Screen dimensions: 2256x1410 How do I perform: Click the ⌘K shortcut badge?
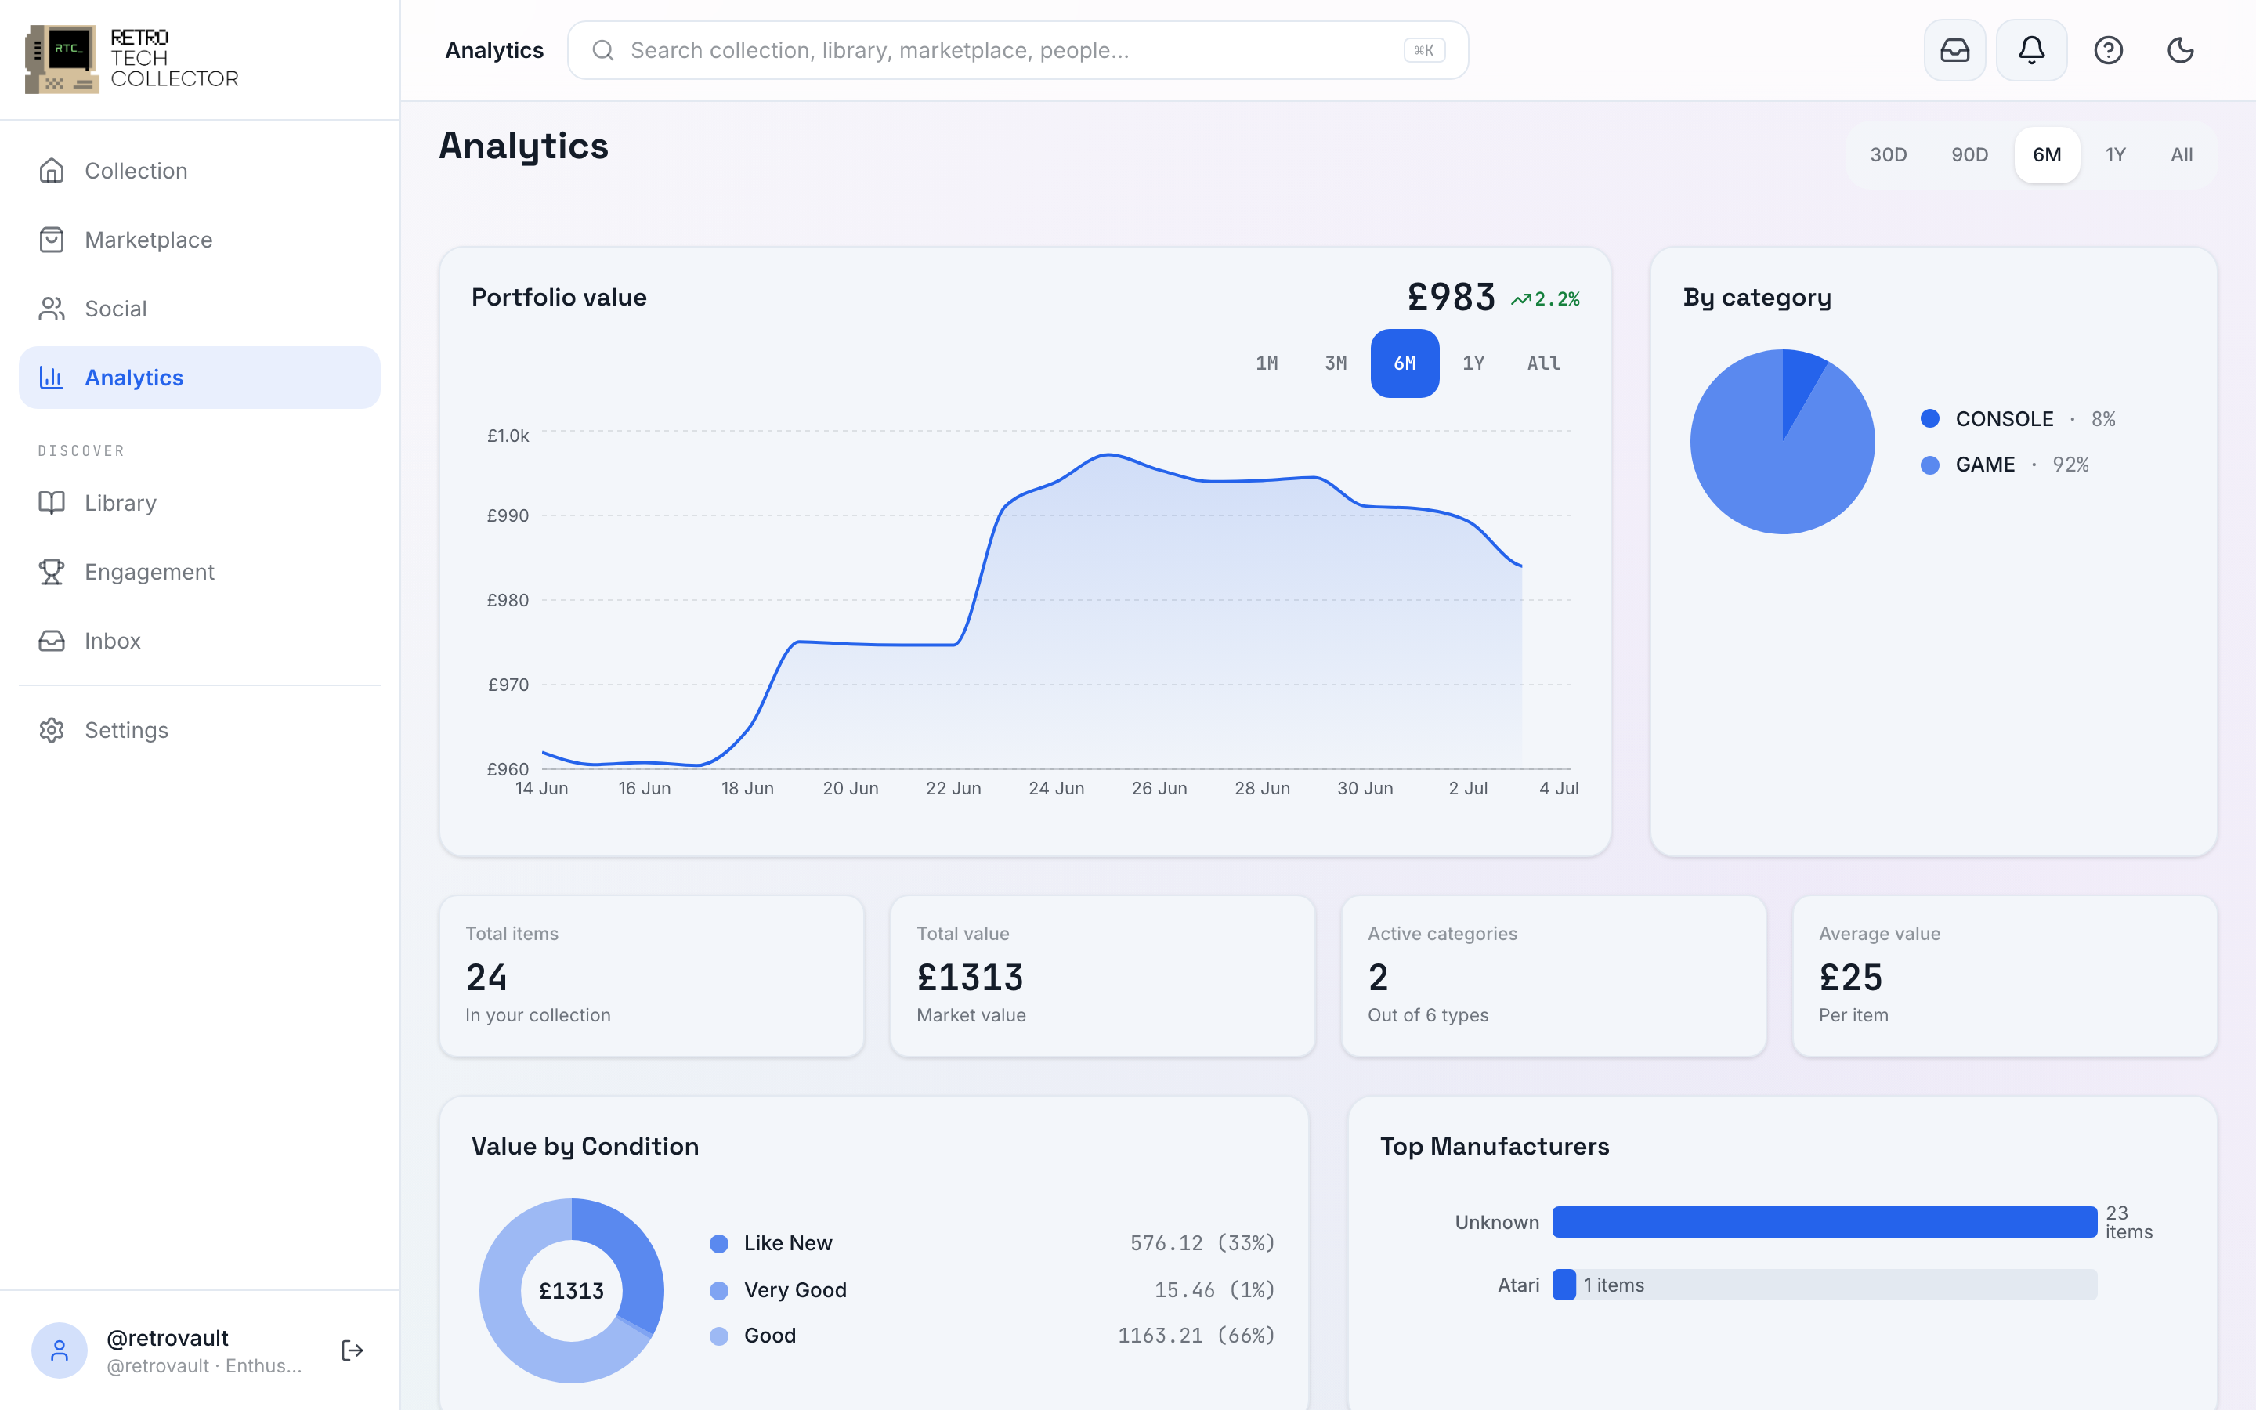pos(1424,50)
